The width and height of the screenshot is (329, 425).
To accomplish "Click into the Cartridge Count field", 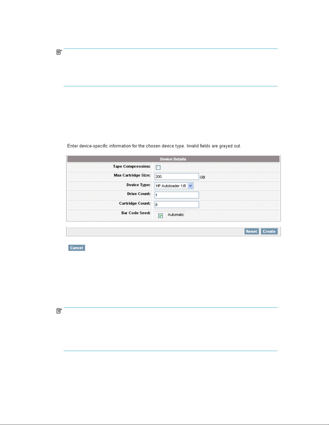I will click(x=177, y=205).
